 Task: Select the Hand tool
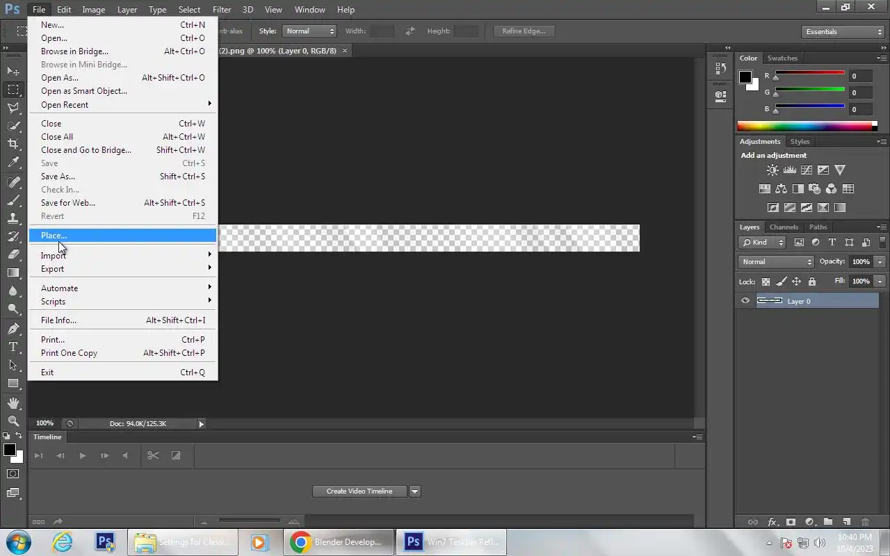tap(13, 402)
